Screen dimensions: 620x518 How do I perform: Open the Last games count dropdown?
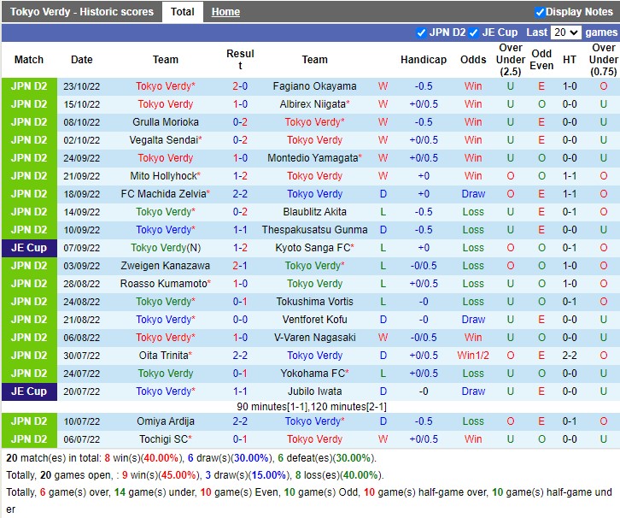point(565,32)
